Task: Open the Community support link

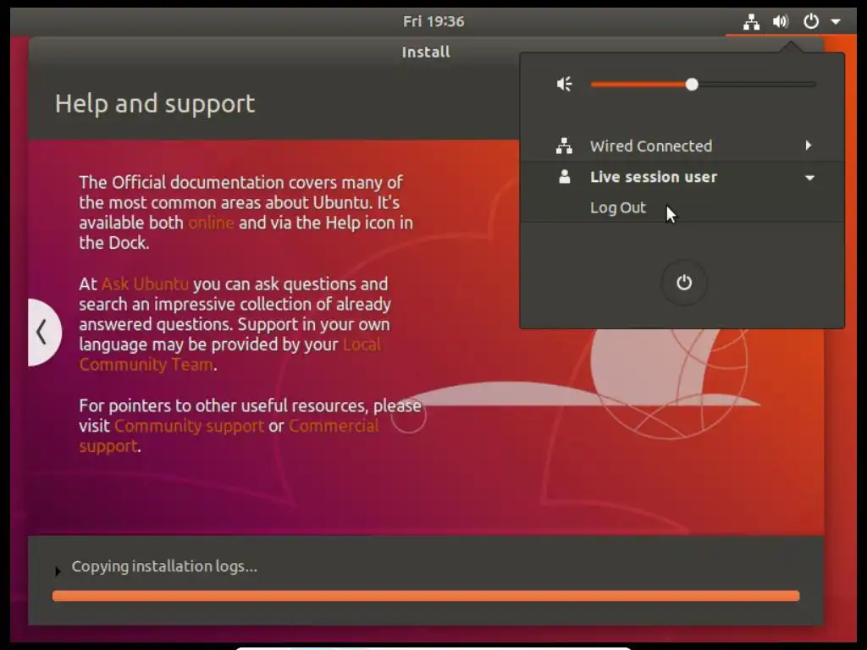Action: coord(189,427)
